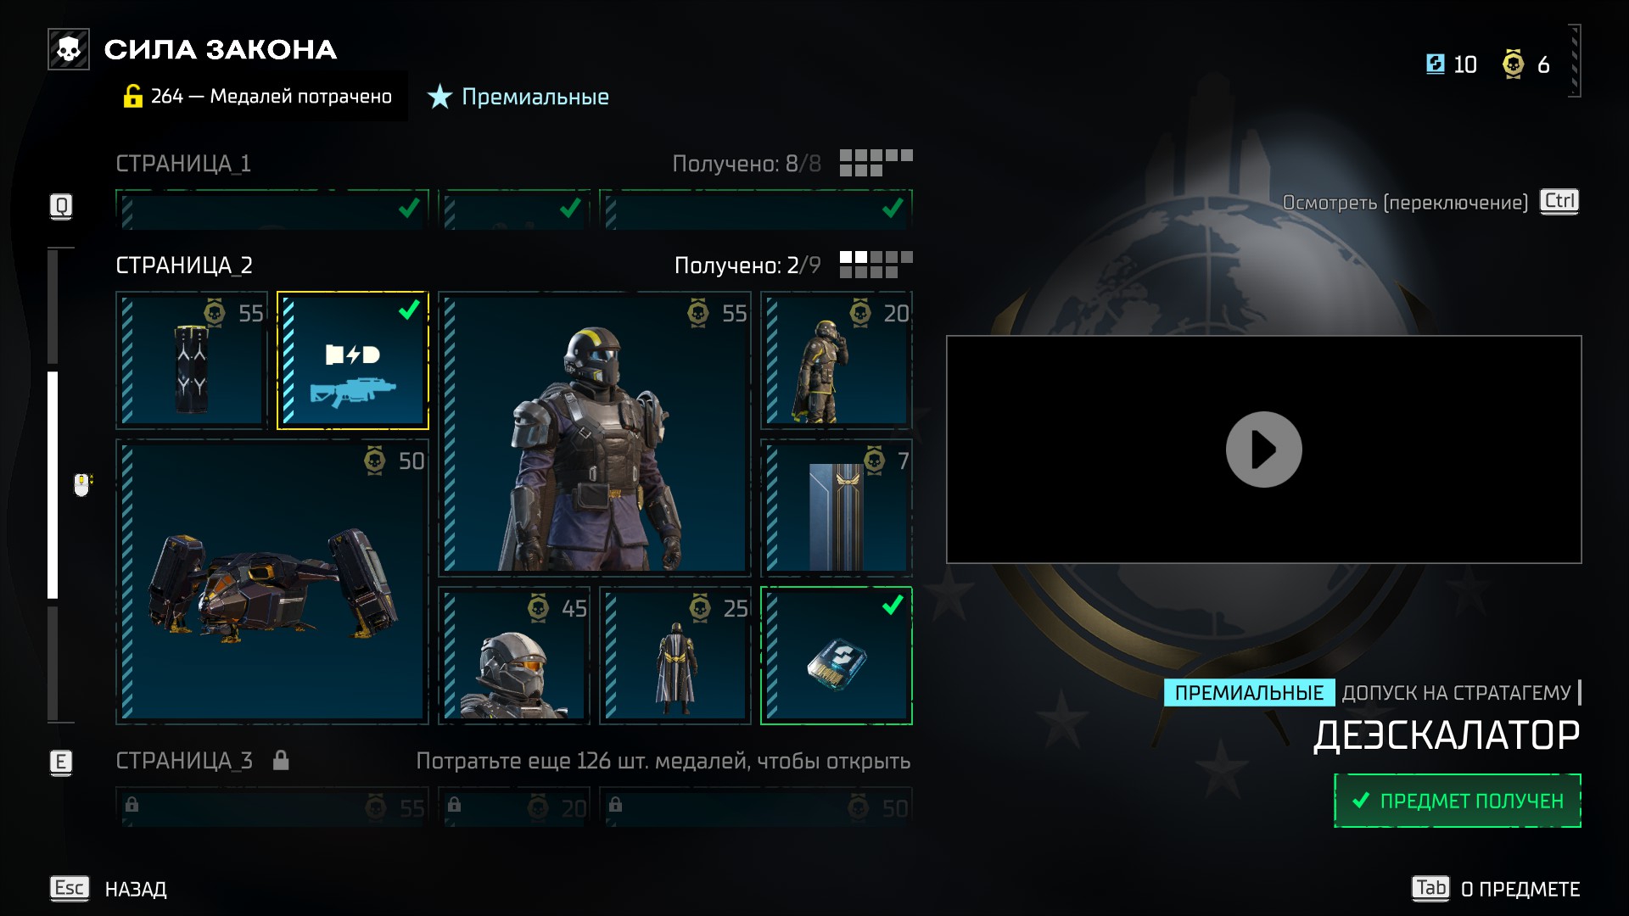Click the skull warbond icon beside СИЛА ЗАКОНА
The width and height of the screenshot is (1629, 916).
click(x=69, y=49)
